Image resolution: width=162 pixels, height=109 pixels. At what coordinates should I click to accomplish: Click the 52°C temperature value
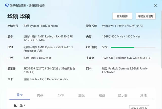105,47
